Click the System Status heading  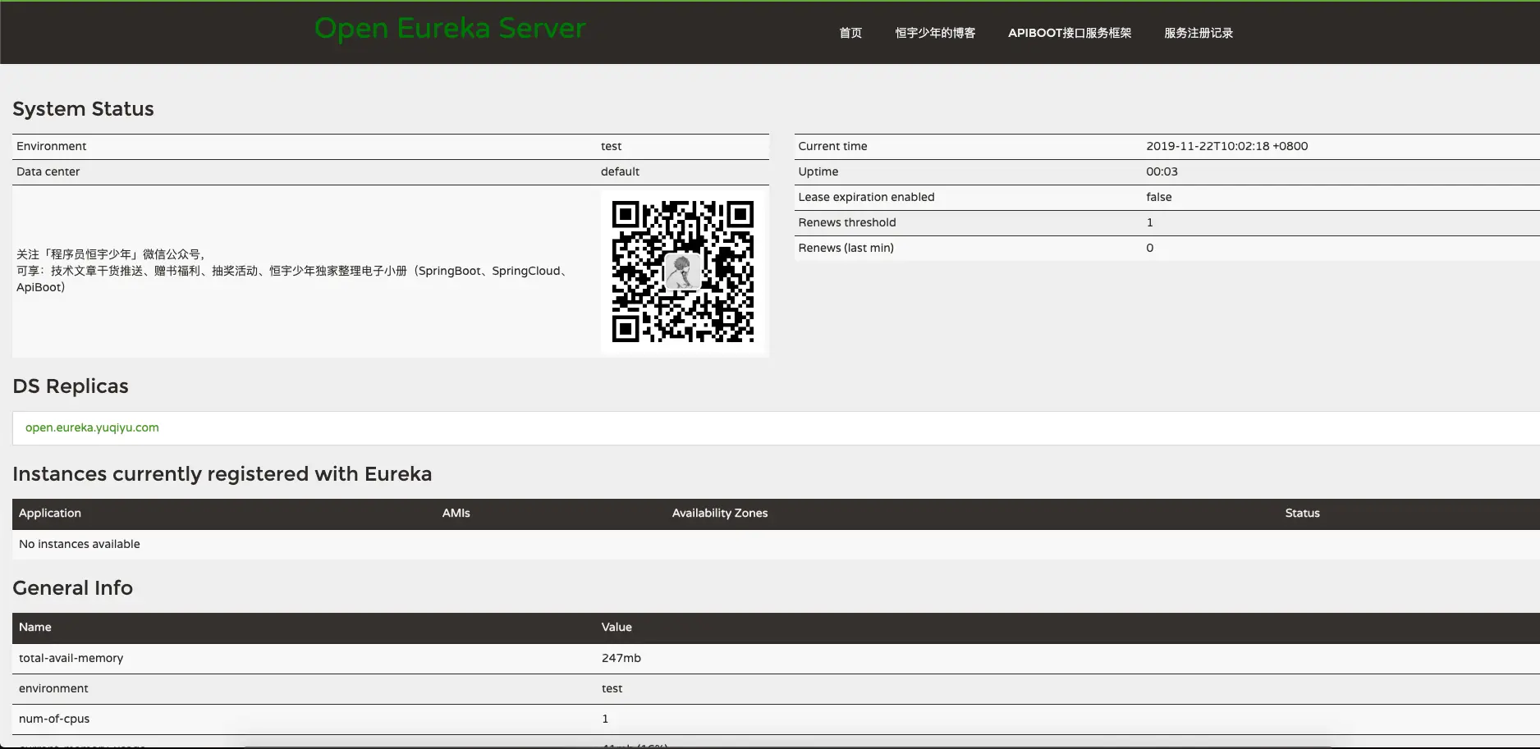coord(83,109)
